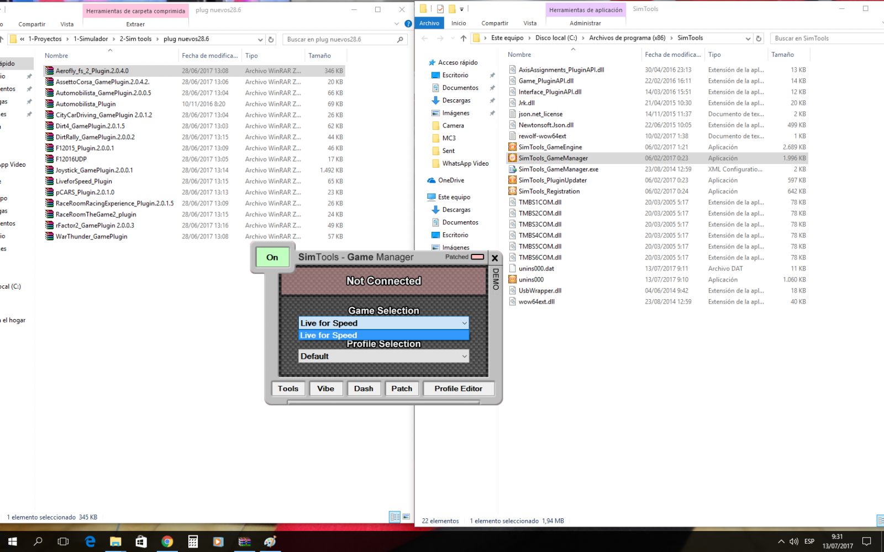The image size is (884, 552).
Task: Select unins000 application icon
Action: tap(512, 279)
